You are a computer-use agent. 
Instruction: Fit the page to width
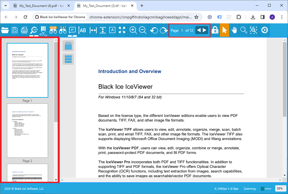pyautogui.click(x=93, y=30)
